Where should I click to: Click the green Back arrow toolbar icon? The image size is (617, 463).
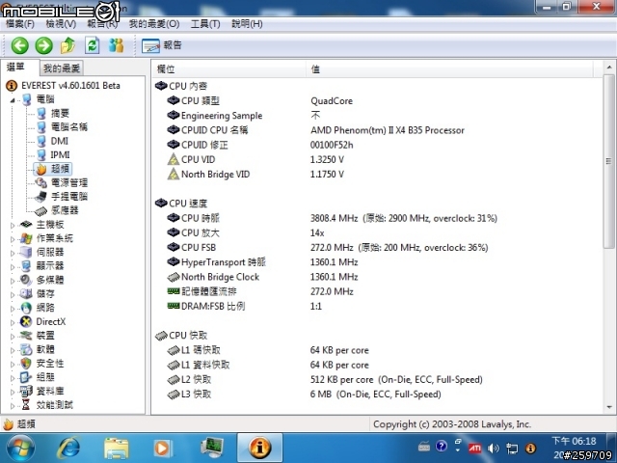point(19,45)
